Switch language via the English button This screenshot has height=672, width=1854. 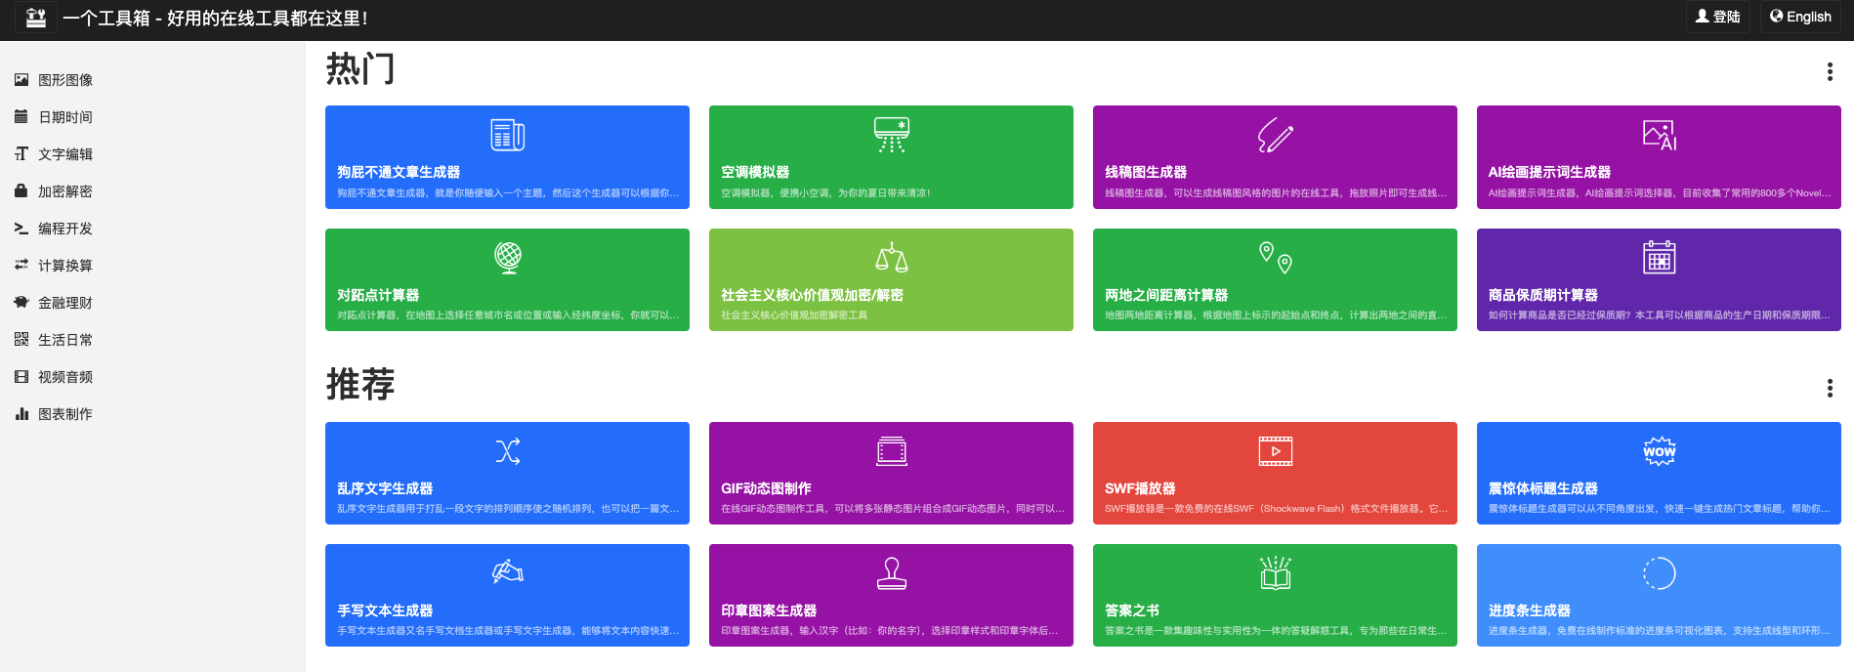pyautogui.click(x=1800, y=17)
